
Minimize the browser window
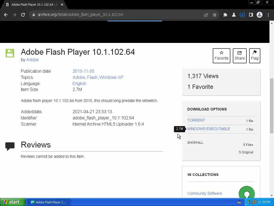coord(252,2)
